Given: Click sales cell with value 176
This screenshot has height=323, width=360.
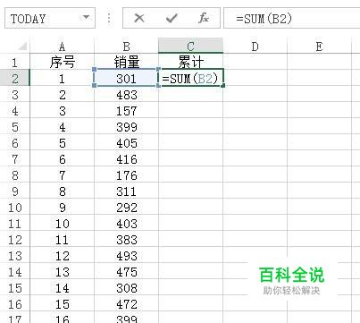Looking at the screenshot, I should pyautogui.click(x=126, y=175).
